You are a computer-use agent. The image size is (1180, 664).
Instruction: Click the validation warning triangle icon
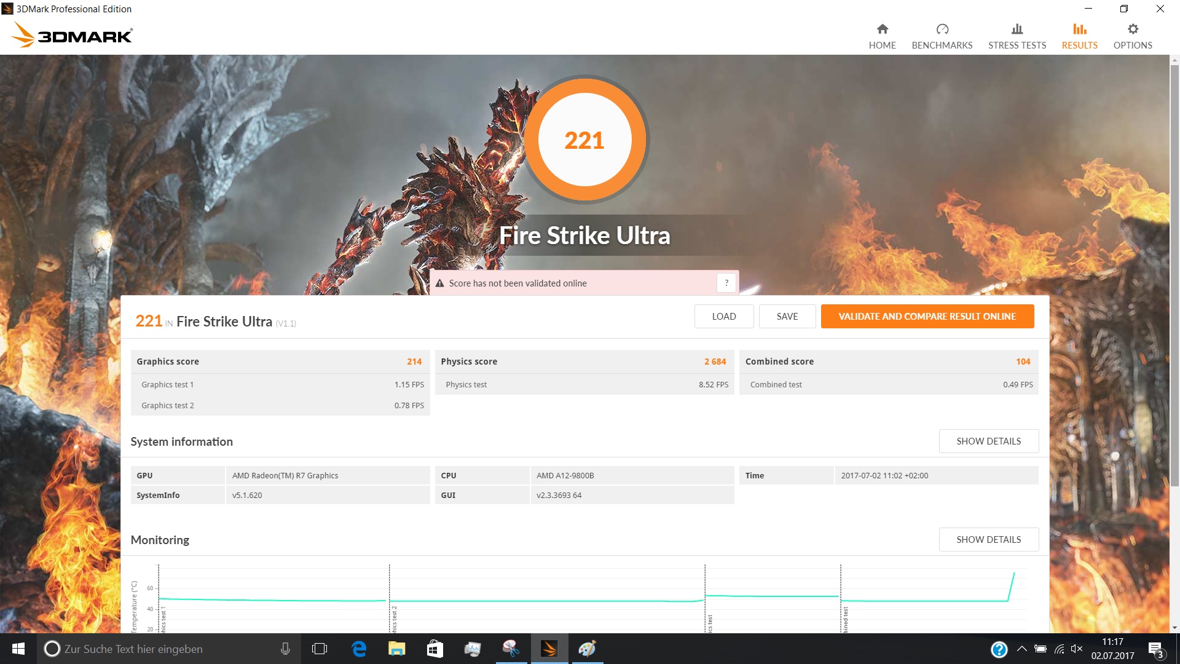point(439,283)
